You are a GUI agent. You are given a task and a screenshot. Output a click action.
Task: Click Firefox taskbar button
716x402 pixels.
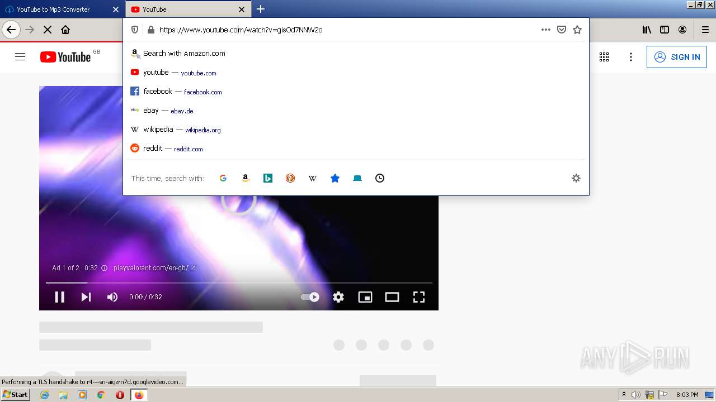(139, 395)
